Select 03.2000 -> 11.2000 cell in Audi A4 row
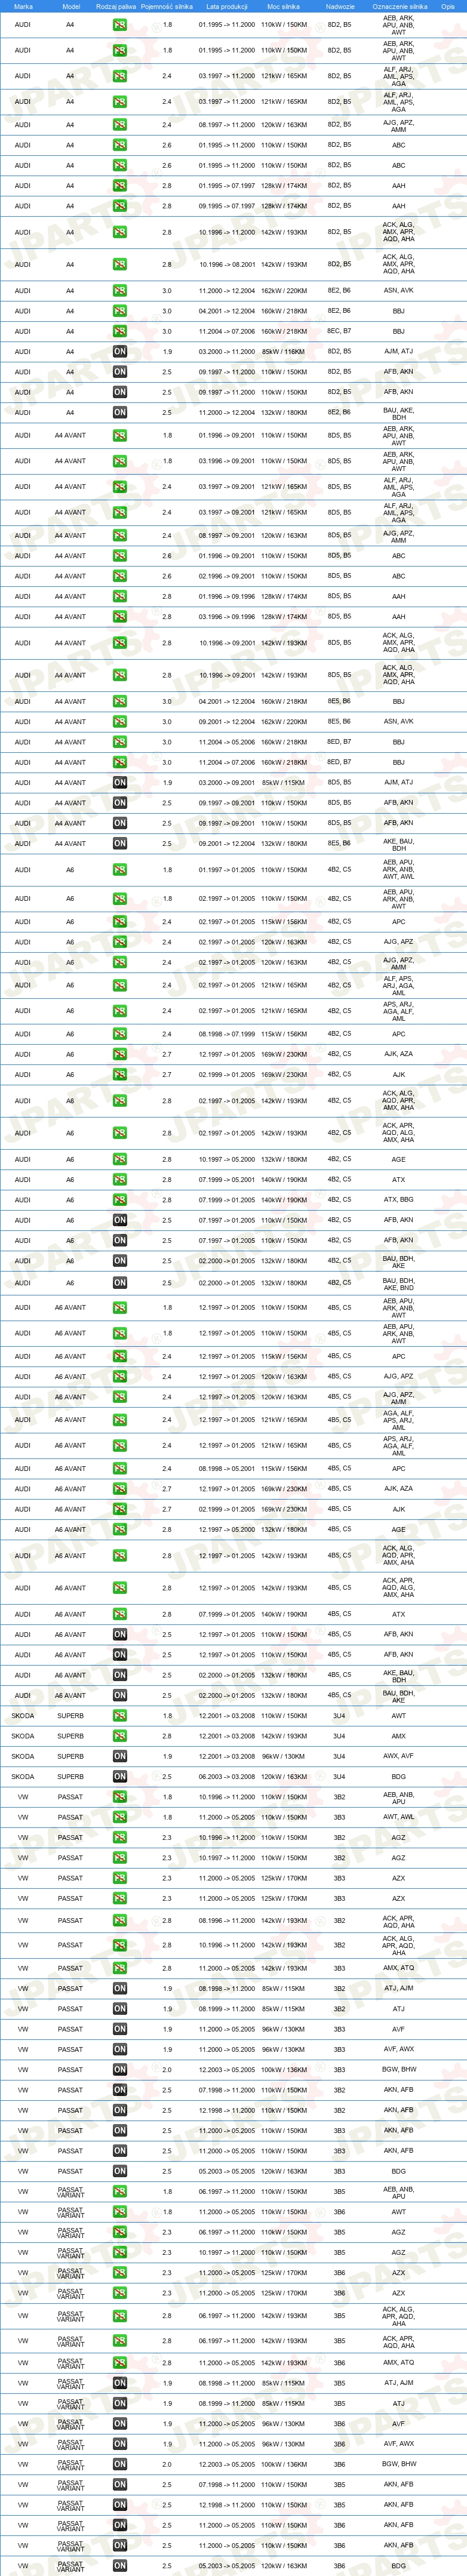Image resolution: width=467 pixels, height=2576 pixels. point(227,352)
